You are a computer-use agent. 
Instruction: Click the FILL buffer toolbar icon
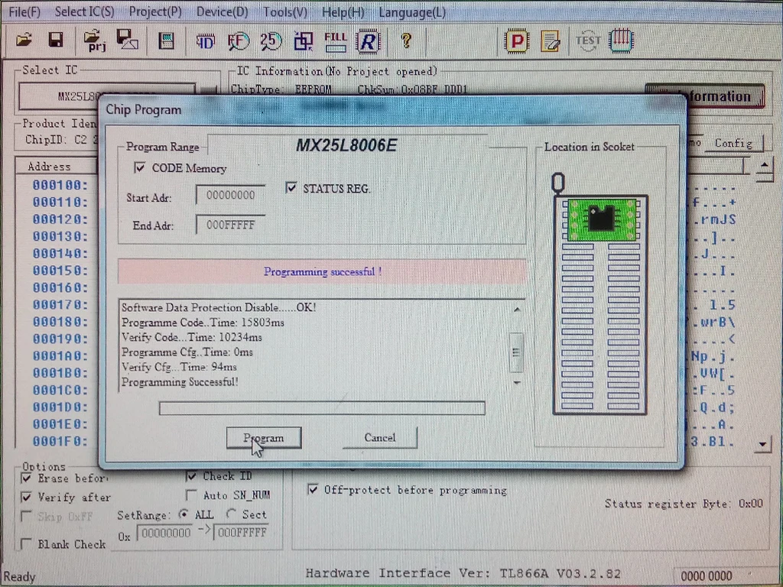coord(336,42)
